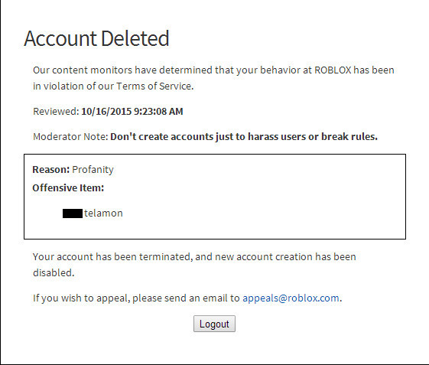Click the Offensive Item label
This screenshot has height=365, width=429.
(68, 187)
